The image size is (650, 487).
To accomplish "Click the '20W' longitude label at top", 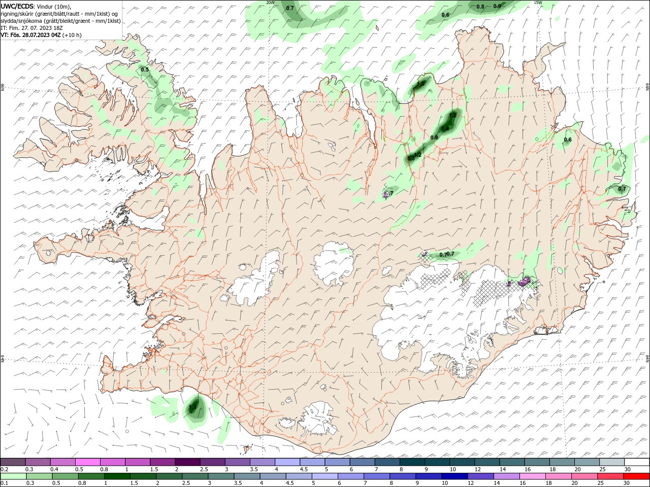I will click(270, 3).
